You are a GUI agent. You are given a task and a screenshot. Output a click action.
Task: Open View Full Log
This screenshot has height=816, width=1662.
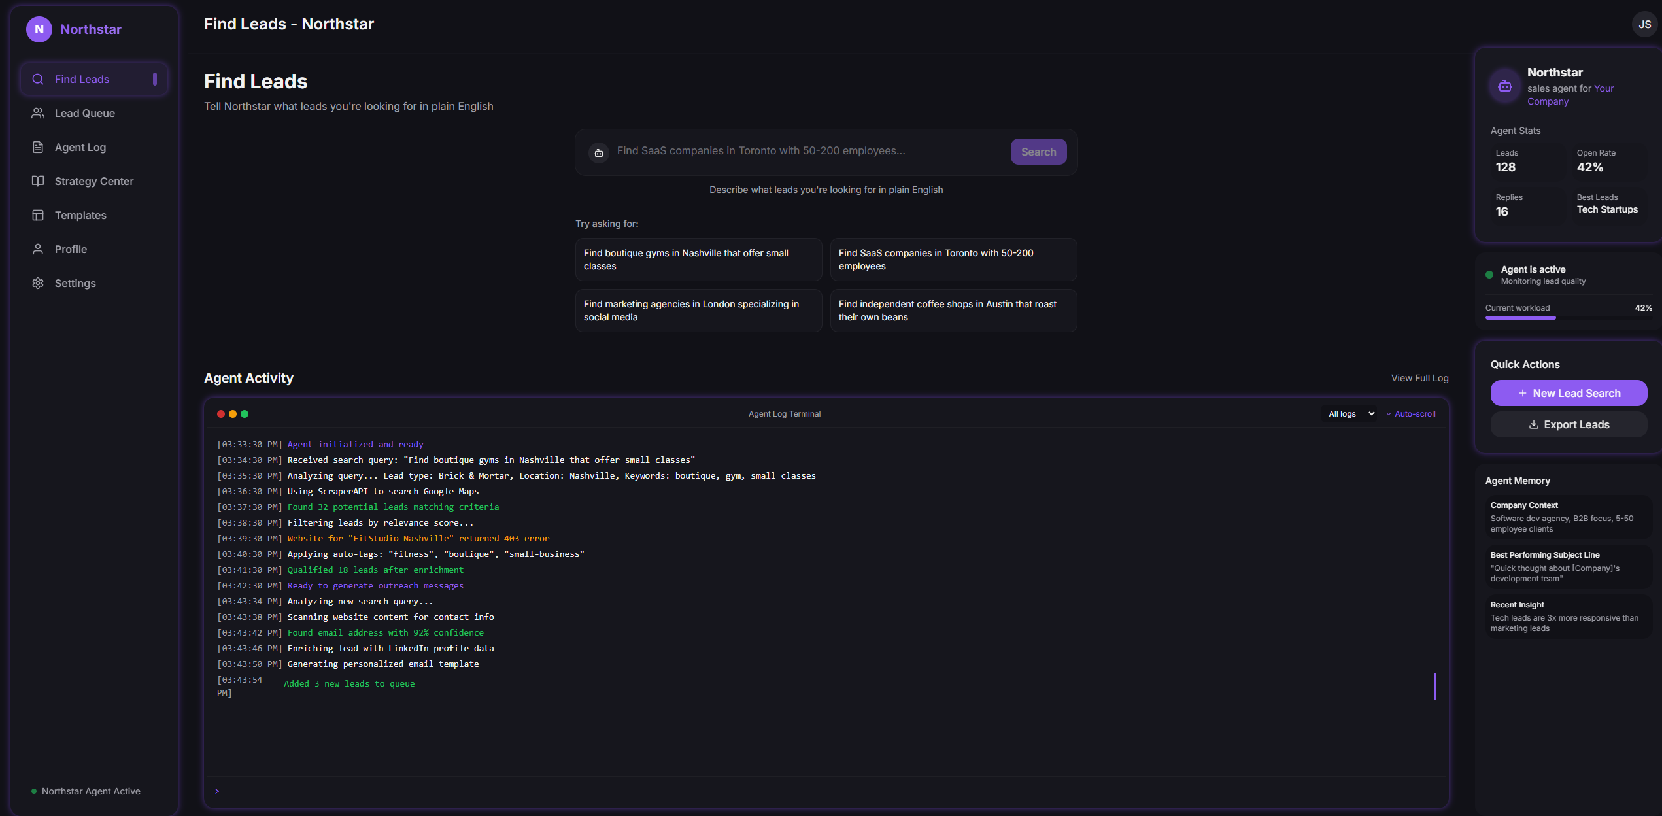tap(1419, 377)
